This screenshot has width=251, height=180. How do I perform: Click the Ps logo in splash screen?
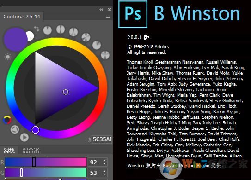point(133,14)
